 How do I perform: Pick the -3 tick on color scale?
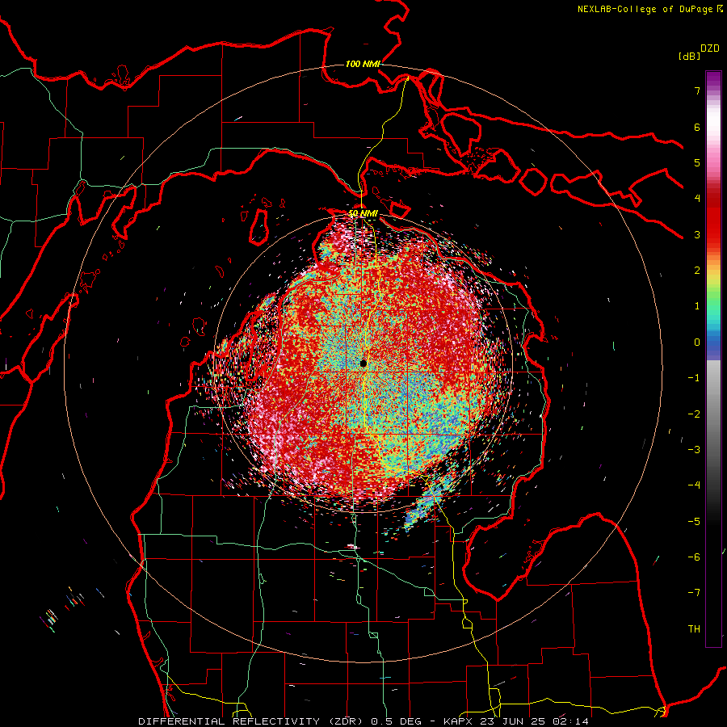coord(694,450)
